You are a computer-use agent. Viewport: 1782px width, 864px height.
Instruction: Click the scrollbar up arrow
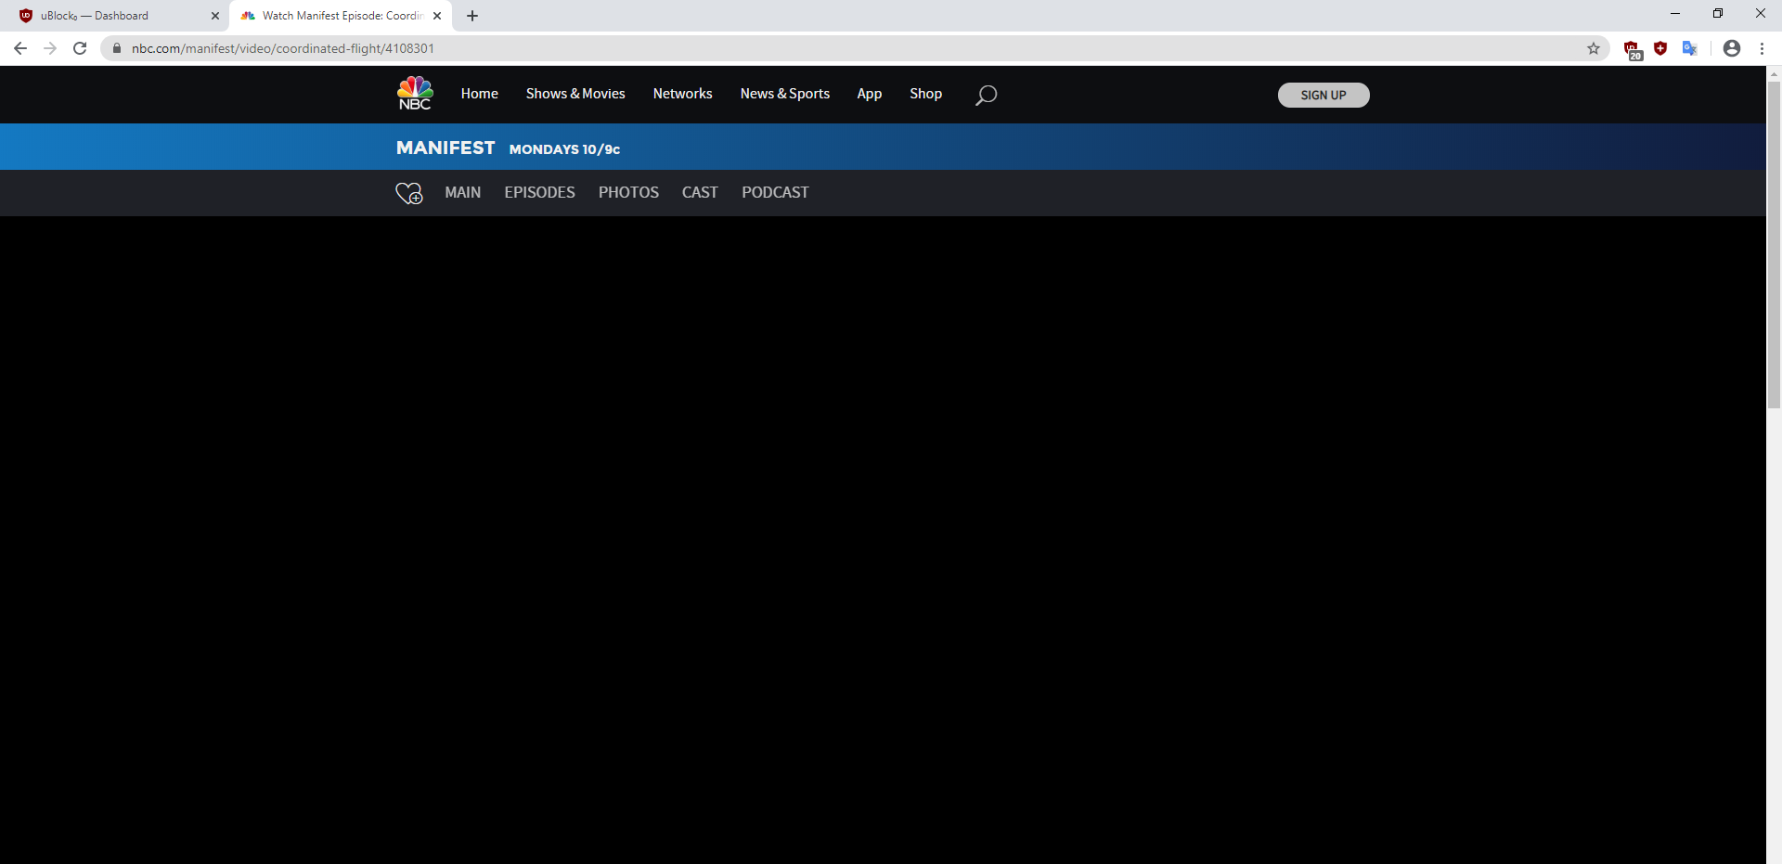pos(1774,72)
